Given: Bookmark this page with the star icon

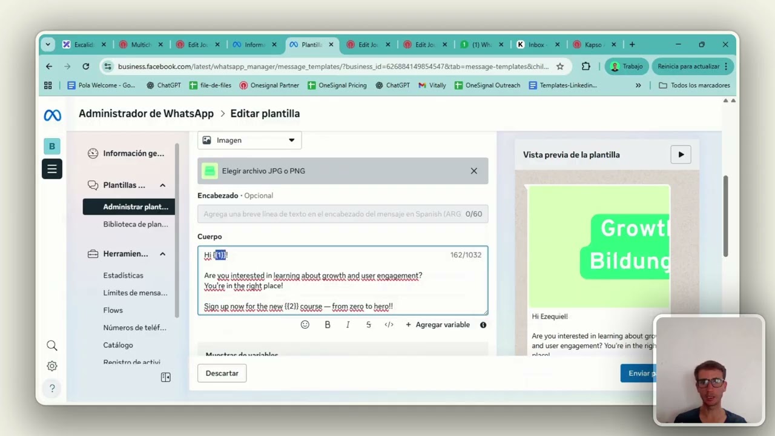Looking at the screenshot, I should tap(560, 66).
